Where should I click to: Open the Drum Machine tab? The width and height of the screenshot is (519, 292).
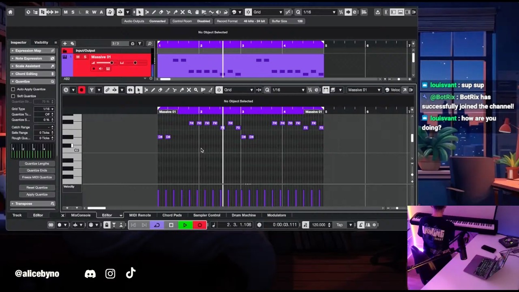click(x=244, y=215)
